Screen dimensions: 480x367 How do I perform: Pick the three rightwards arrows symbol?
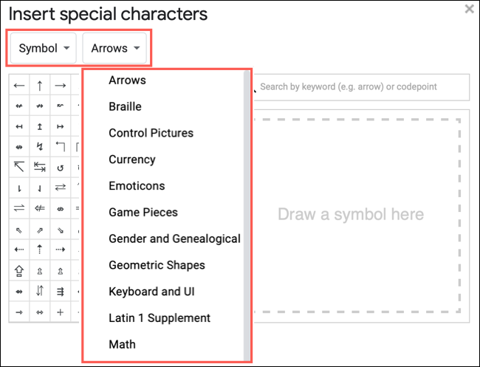61,291
